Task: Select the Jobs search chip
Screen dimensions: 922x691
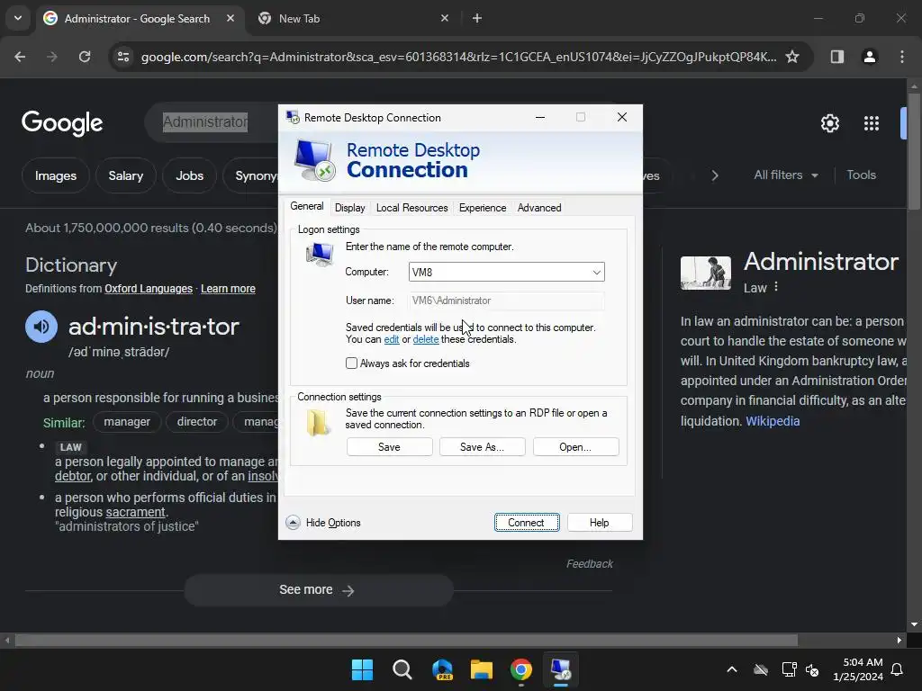Action: tap(189, 175)
